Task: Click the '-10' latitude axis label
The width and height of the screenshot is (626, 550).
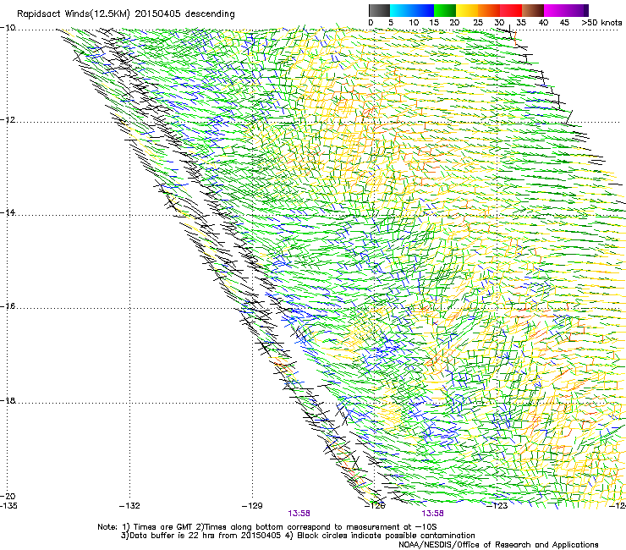Action: pyautogui.click(x=8, y=28)
